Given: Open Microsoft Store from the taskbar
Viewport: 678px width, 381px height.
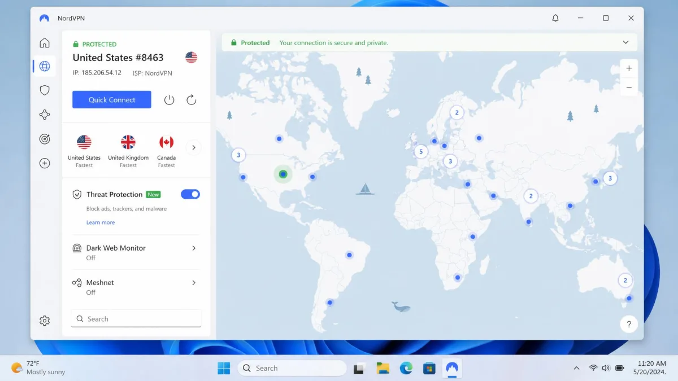Looking at the screenshot, I should pyautogui.click(x=429, y=368).
